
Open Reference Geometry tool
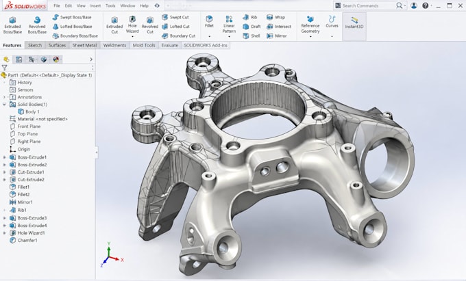coord(310,25)
